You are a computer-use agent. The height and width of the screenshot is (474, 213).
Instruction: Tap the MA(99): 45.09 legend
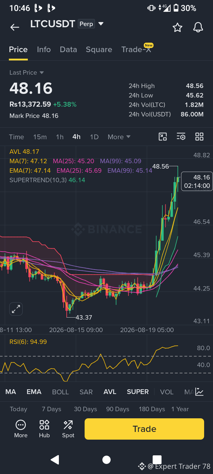[x=121, y=161]
